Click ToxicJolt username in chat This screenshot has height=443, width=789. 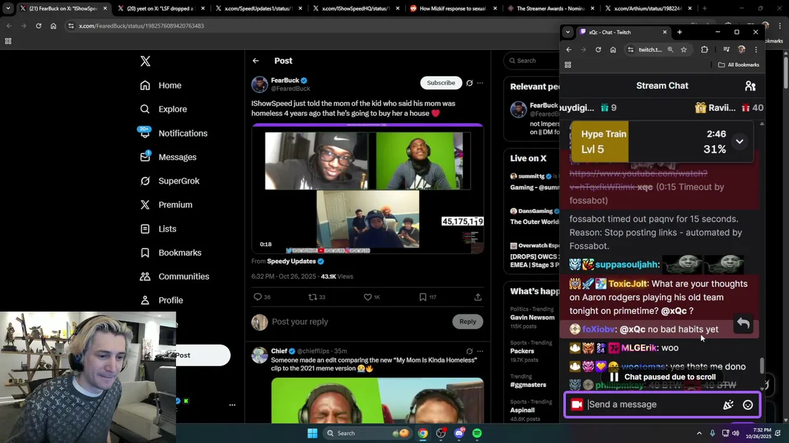tap(628, 284)
